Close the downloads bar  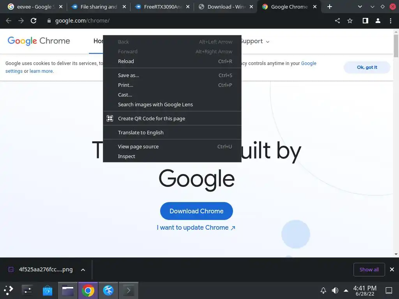click(392, 269)
